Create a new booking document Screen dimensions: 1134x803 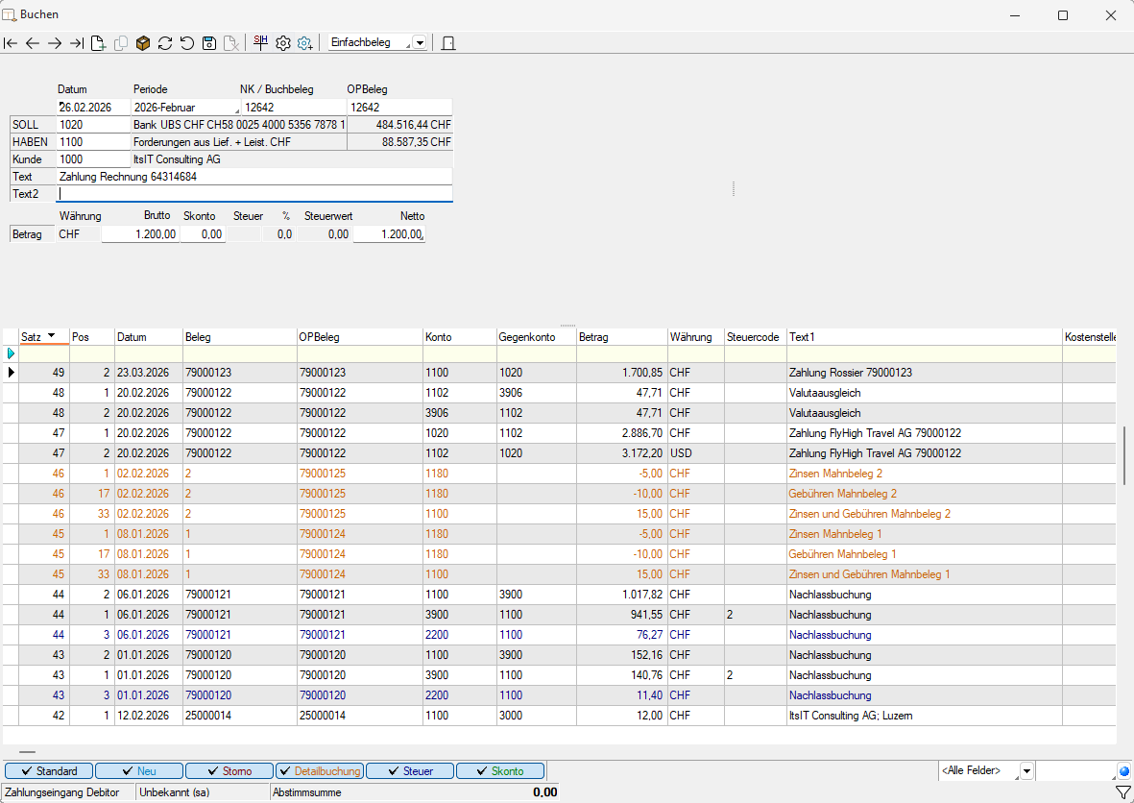tap(98, 43)
